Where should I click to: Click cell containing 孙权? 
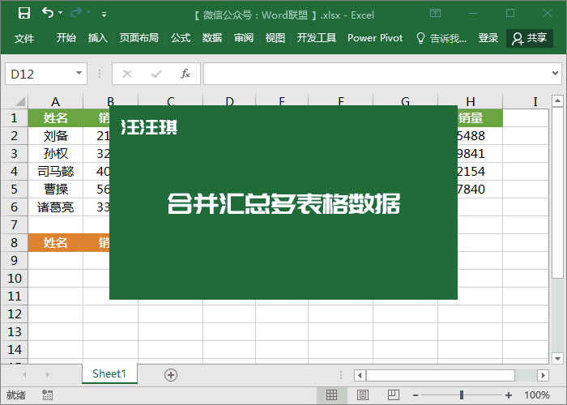(x=55, y=154)
